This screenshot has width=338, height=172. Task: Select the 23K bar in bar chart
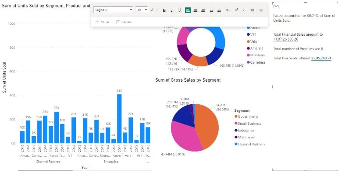[45, 130]
